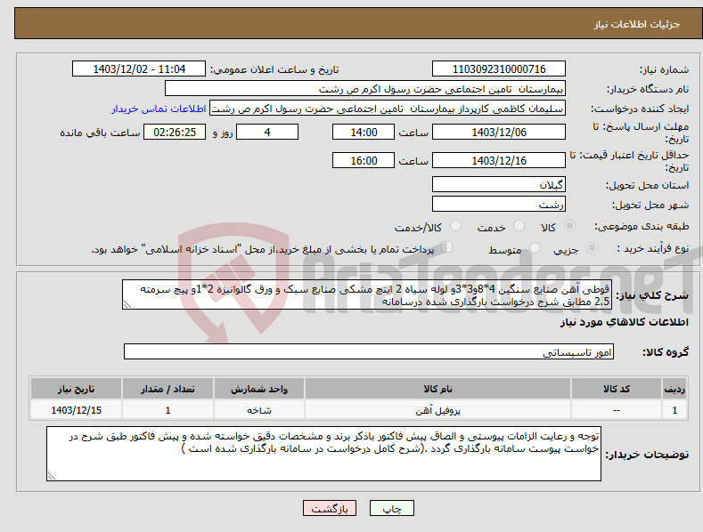
Task: Click resize grip of buyer notes textarea
Action: coord(51,477)
